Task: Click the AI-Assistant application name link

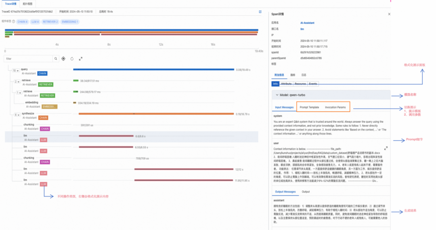Action: point(307,23)
